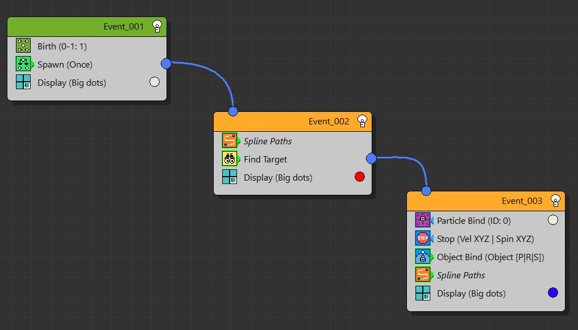Click the Object Bind operator icon
The height and width of the screenshot is (330, 578).
(x=423, y=257)
